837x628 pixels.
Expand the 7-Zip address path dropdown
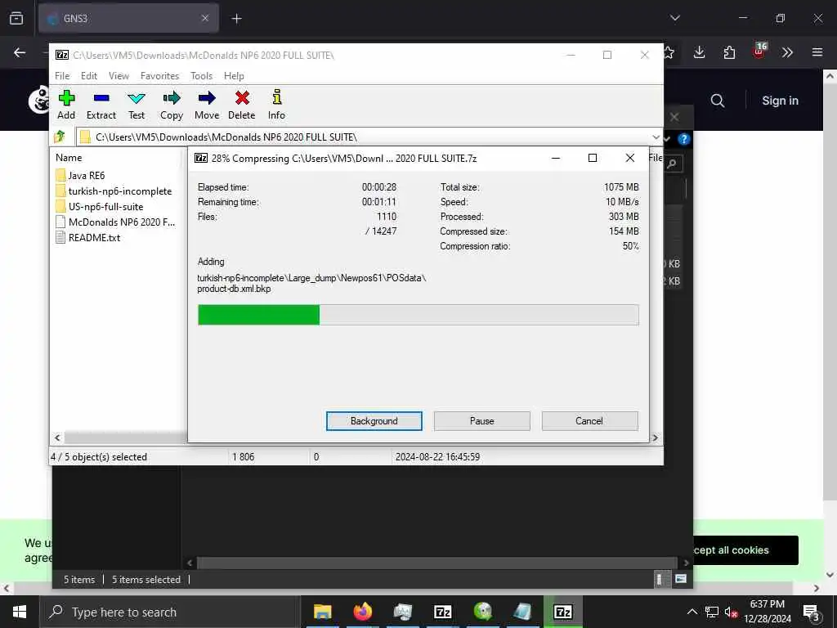[656, 137]
